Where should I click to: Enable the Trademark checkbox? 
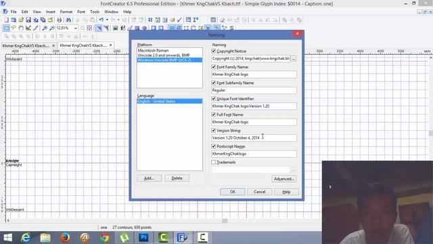click(214, 162)
